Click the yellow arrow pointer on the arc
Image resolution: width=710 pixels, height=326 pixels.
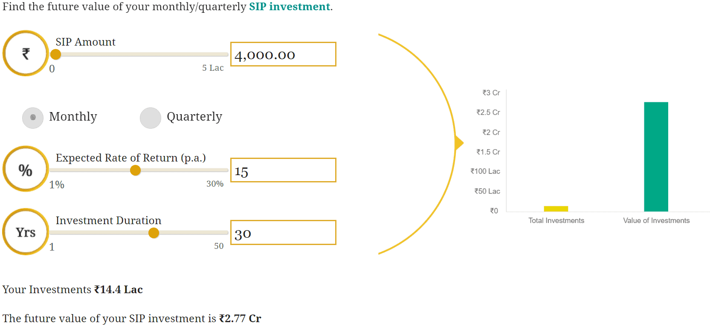pos(459,143)
